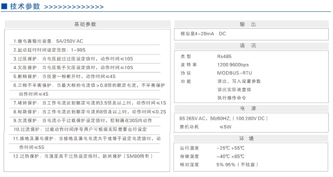
Task: Click the 输出 section header
Action: pos(251,24)
